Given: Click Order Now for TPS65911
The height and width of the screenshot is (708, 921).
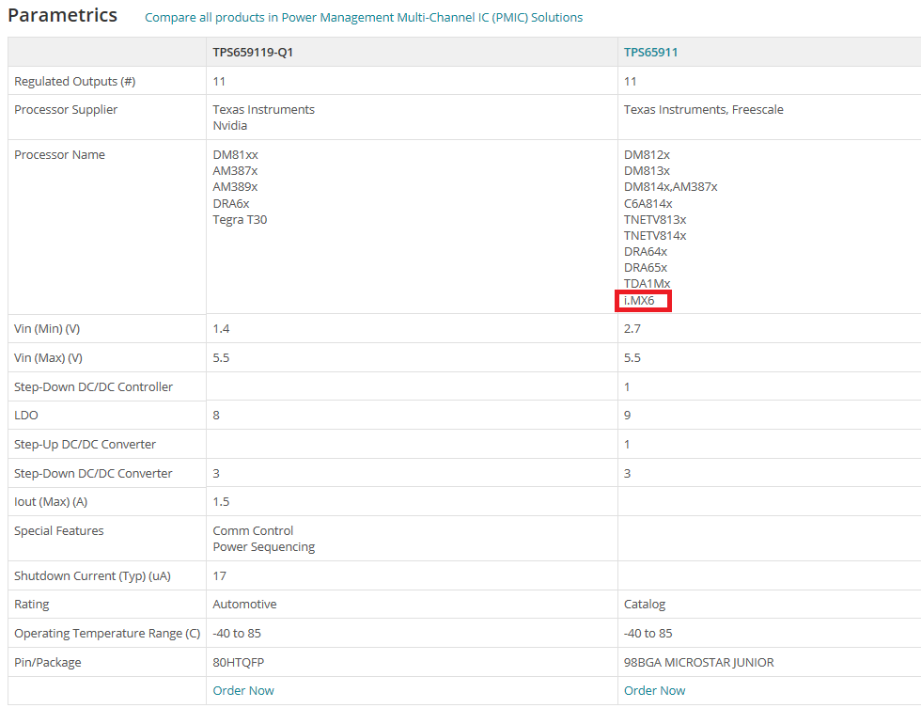Looking at the screenshot, I should (x=654, y=690).
